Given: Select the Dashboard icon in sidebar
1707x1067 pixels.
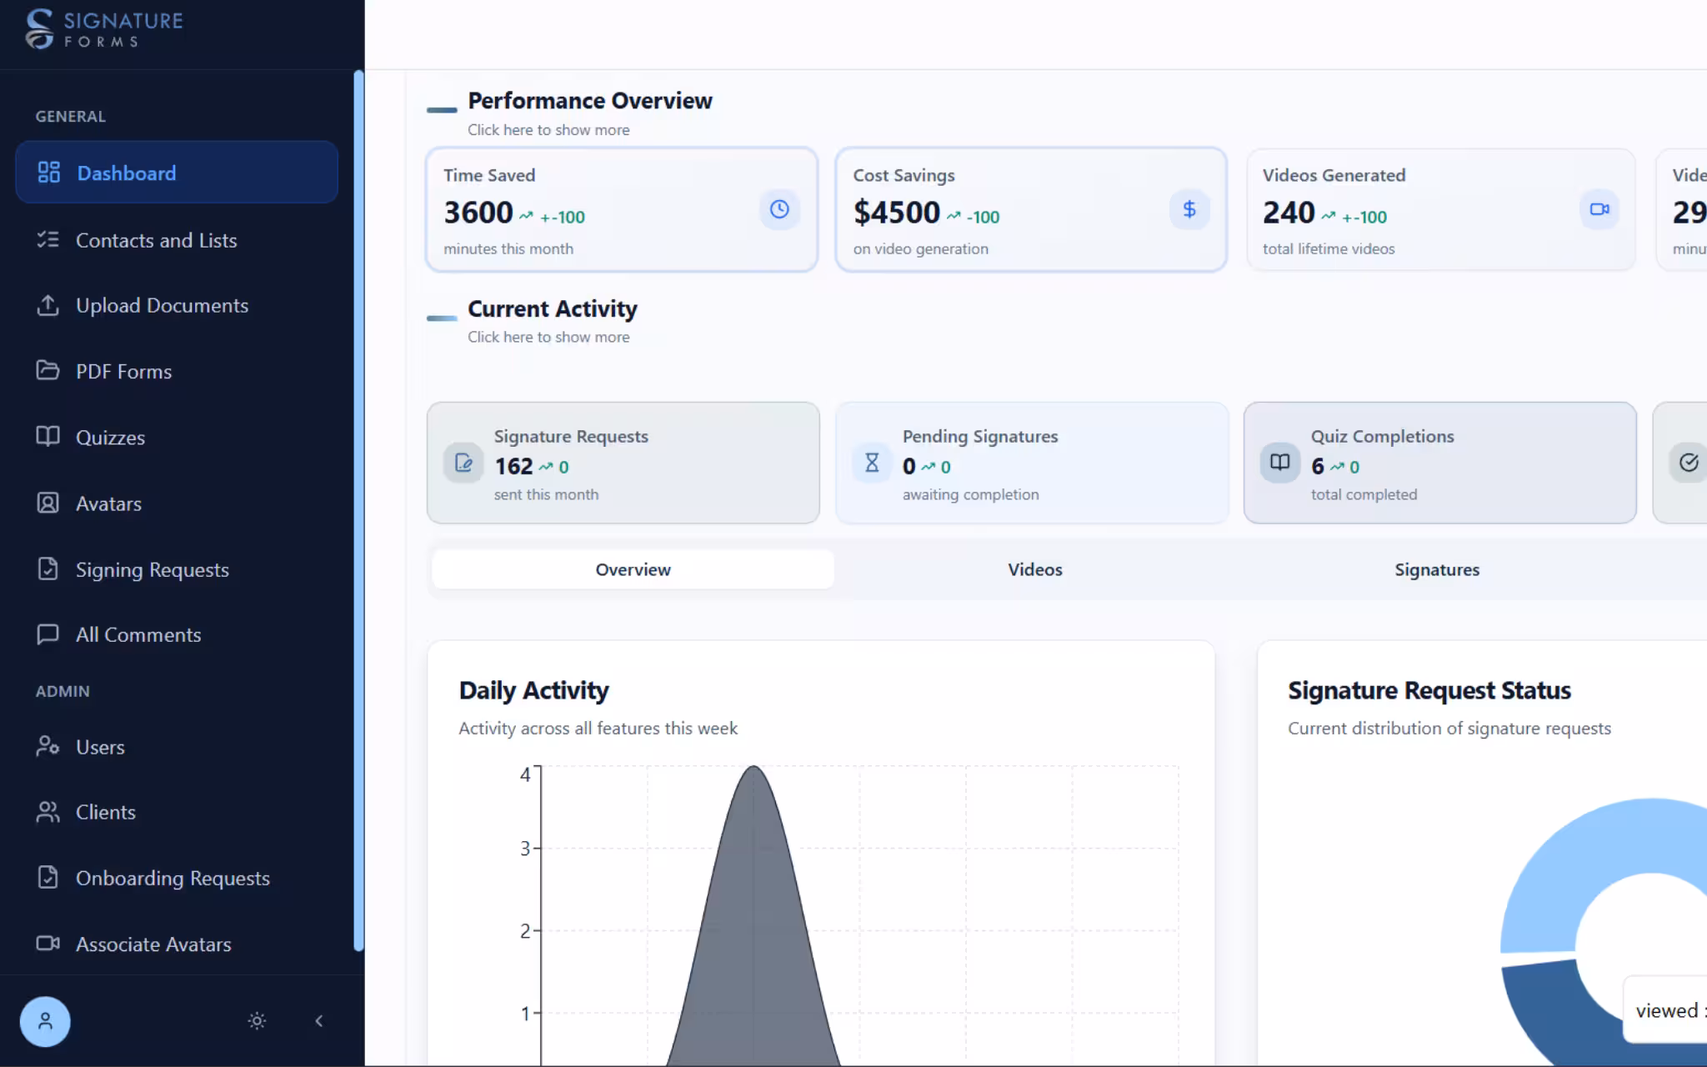Looking at the screenshot, I should pos(49,172).
